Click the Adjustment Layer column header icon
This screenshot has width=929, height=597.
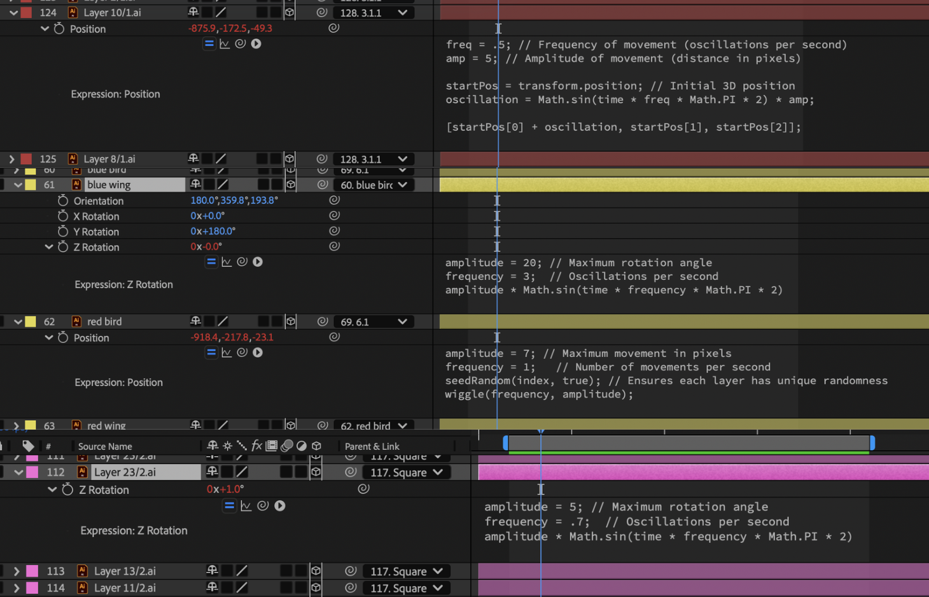pyautogui.click(x=302, y=446)
